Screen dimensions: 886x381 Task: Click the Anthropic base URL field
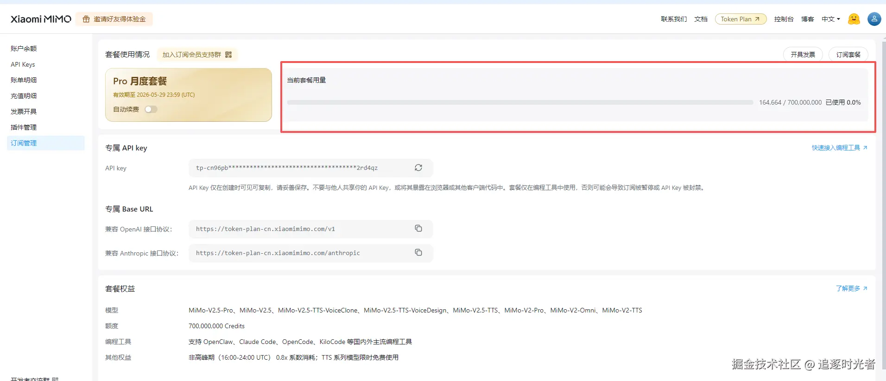coord(310,253)
